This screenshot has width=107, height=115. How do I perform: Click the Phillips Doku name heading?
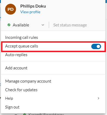[33, 6]
